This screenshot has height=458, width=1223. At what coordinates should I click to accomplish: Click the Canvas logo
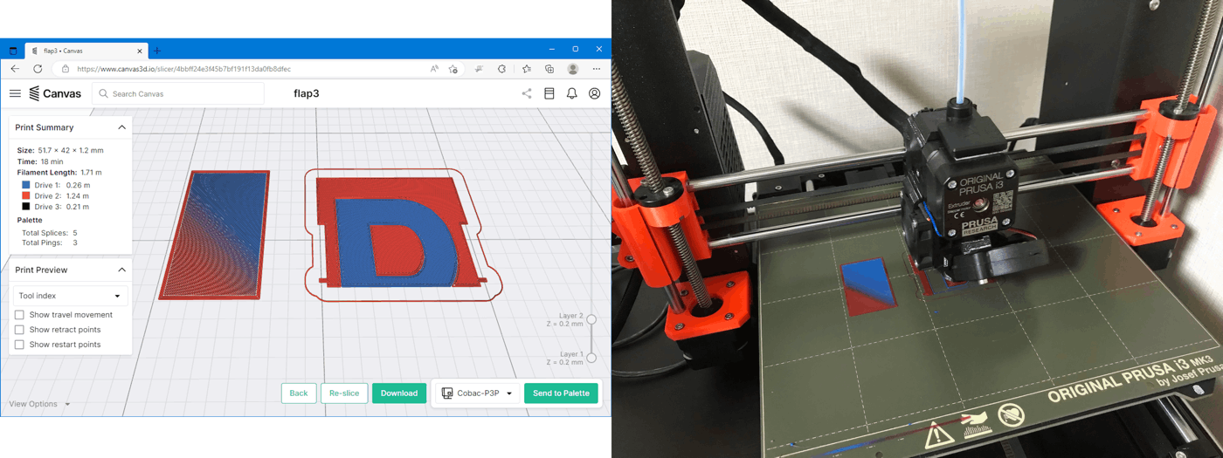tap(55, 93)
